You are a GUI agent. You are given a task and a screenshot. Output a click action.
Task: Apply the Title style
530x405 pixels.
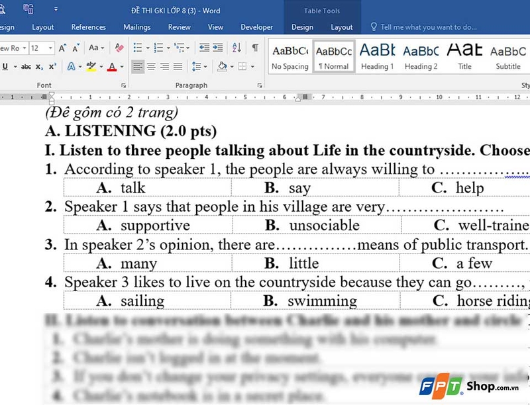tap(464, 57)
